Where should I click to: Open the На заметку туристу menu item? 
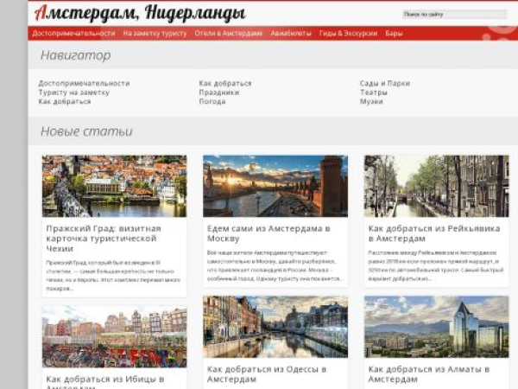[155, 34]
